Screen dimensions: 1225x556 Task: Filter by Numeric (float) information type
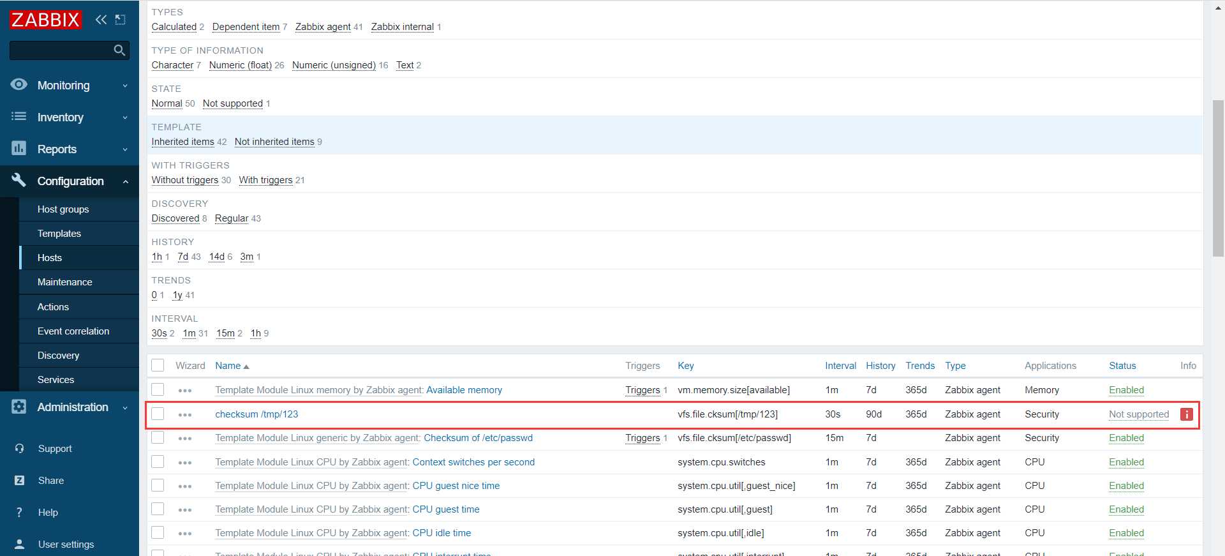coord(241,65)
